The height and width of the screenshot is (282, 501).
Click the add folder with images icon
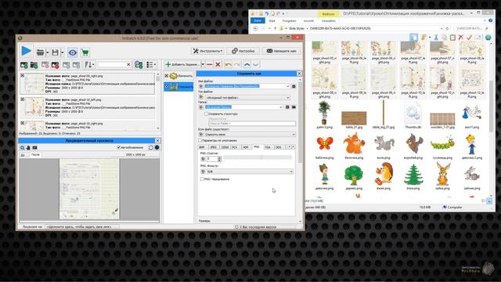(34, 65)
